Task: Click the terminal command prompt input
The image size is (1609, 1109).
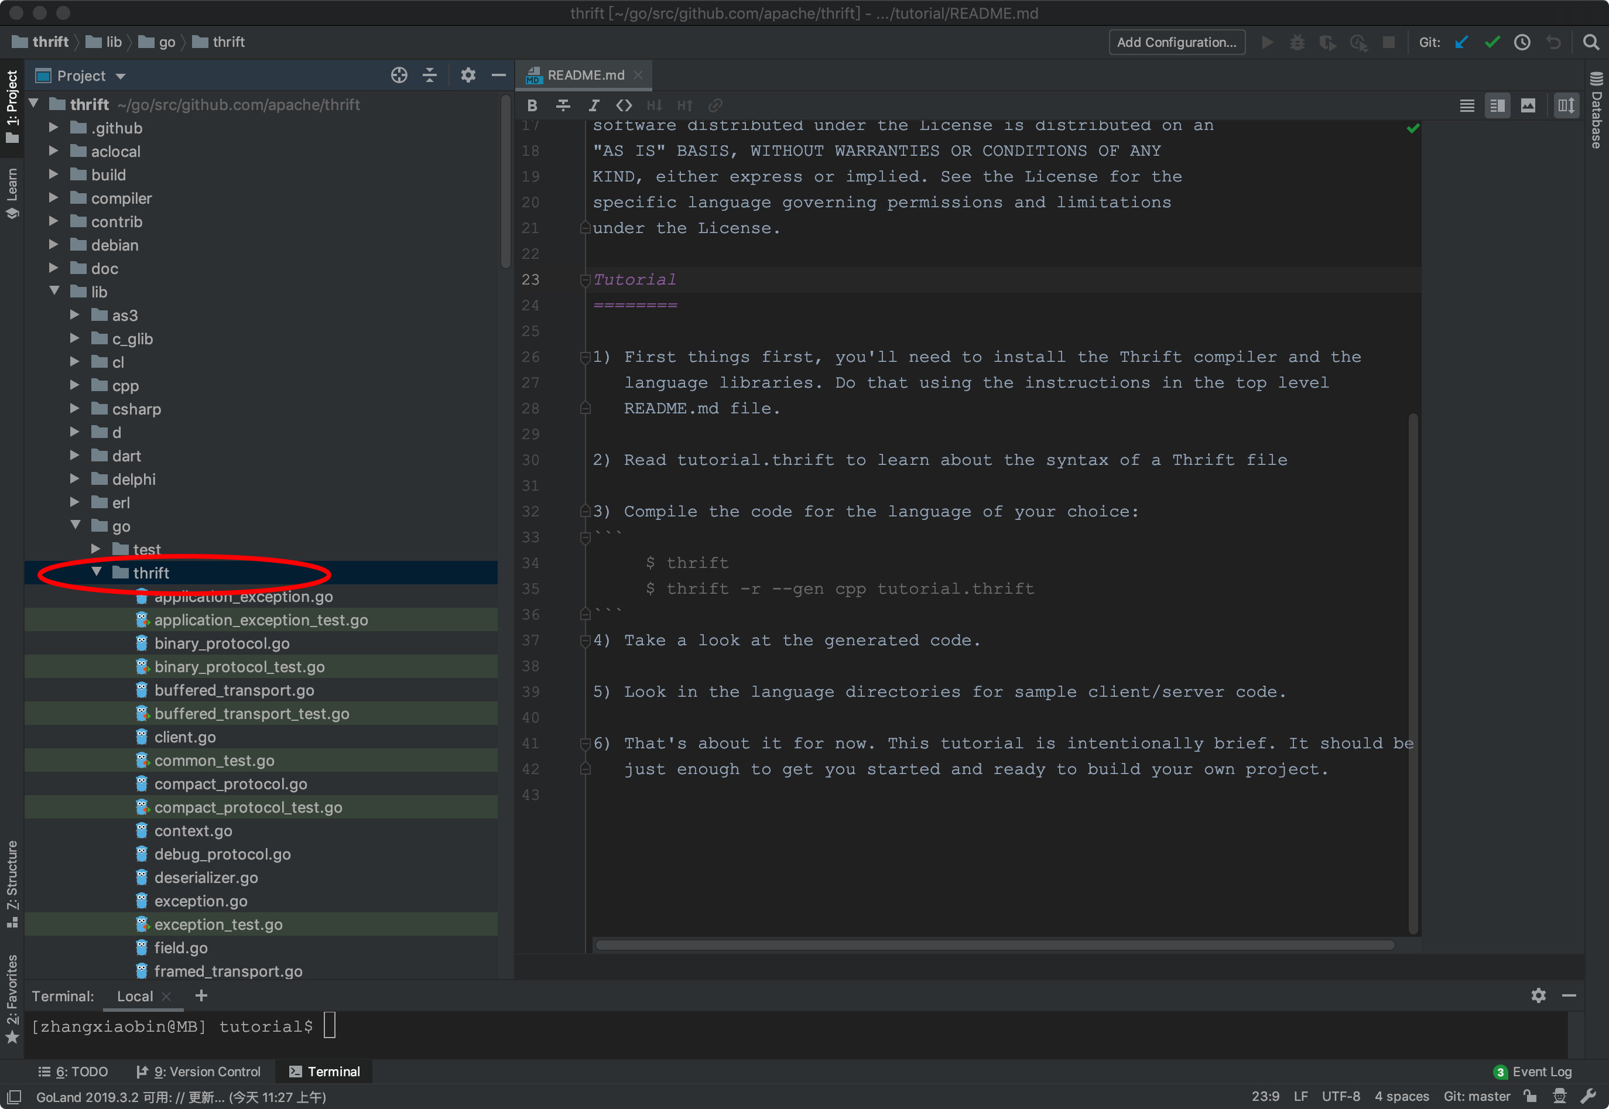Action: tap(329, 1026)
